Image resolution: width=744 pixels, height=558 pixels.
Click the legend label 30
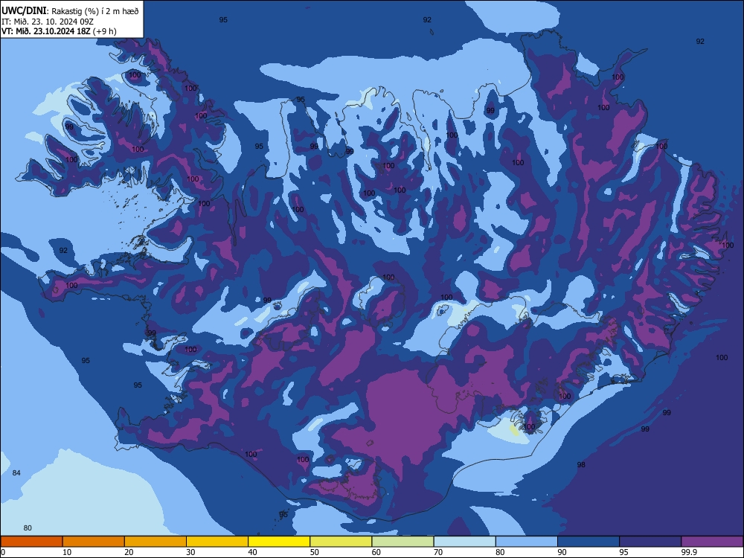pos(190,552)
